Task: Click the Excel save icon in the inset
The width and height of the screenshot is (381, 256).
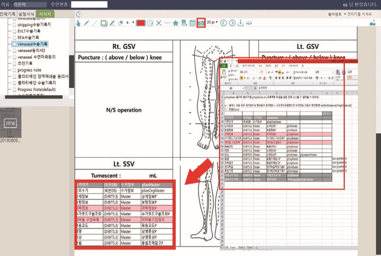Action: click(225, 61)
